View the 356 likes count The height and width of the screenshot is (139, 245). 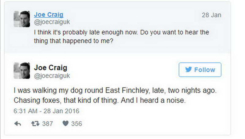(77, 124)
